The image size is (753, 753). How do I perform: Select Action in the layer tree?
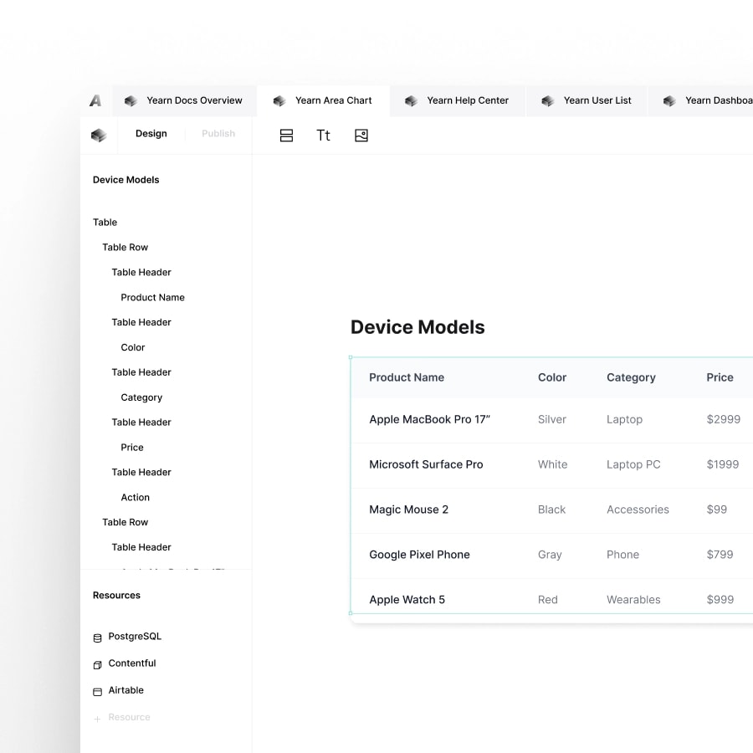click(135, 497)
